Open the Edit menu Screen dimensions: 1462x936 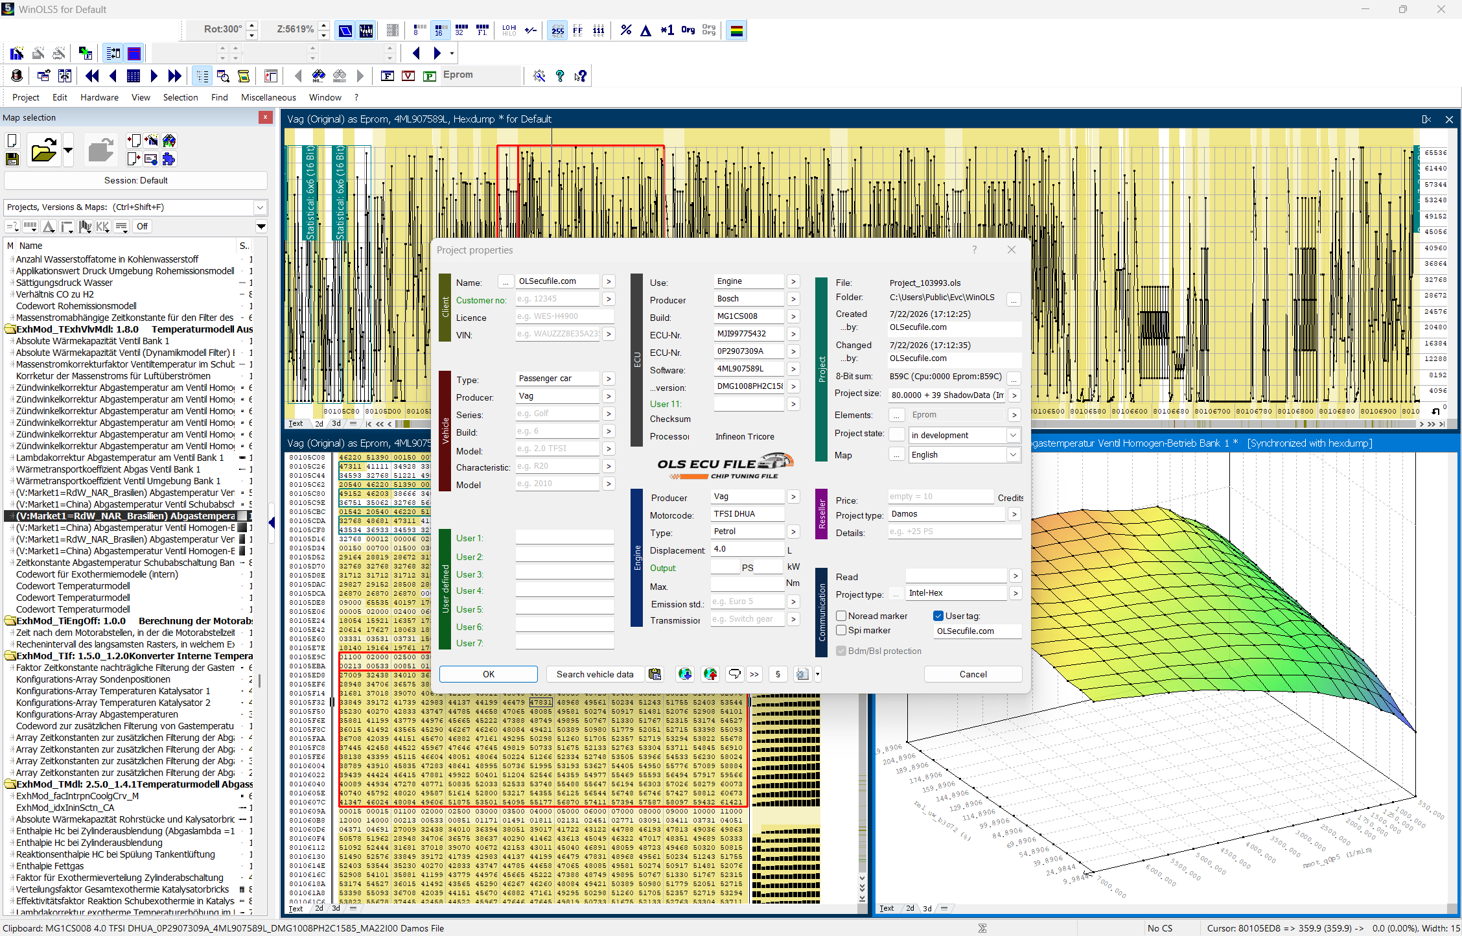click(60, 97)
